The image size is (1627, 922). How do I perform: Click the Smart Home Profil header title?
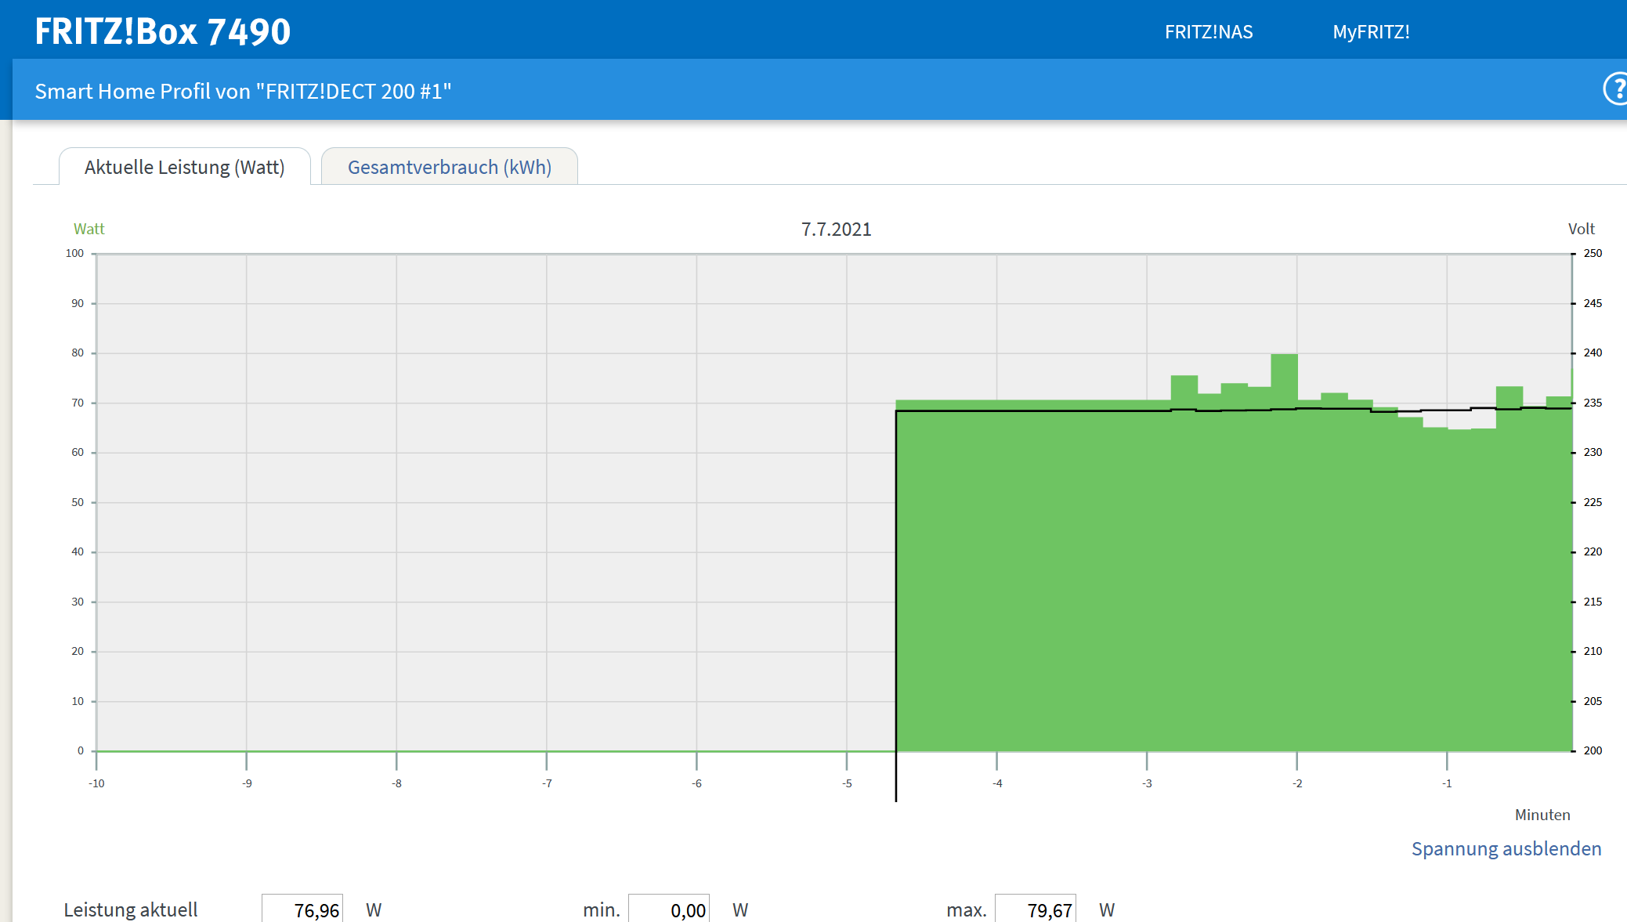(x=243, y=91)
